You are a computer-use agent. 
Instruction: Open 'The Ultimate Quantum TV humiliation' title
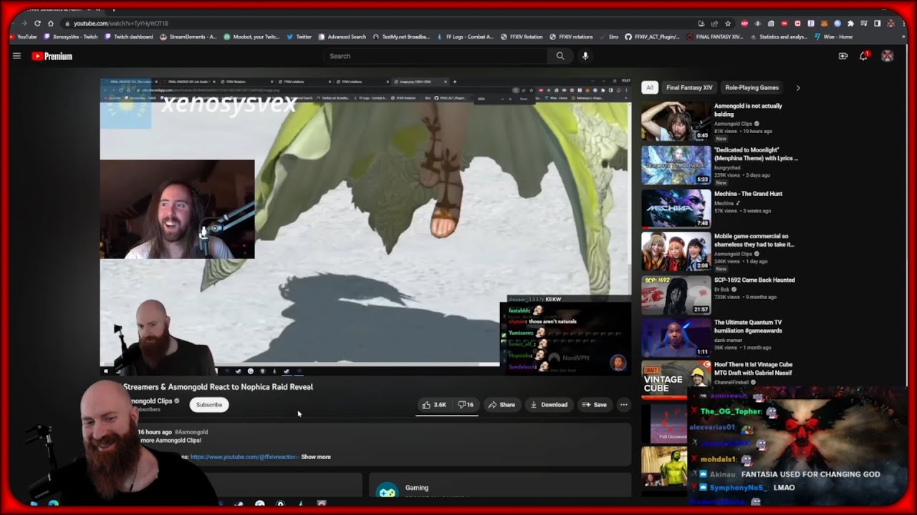pyautogui.click(x=748, y=327)
